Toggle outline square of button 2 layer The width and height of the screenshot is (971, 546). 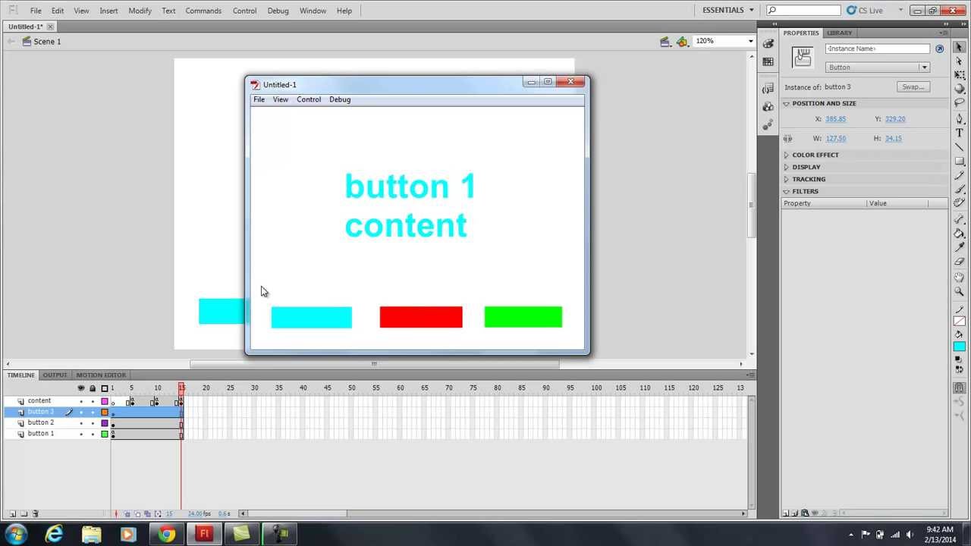click(105, 423)
